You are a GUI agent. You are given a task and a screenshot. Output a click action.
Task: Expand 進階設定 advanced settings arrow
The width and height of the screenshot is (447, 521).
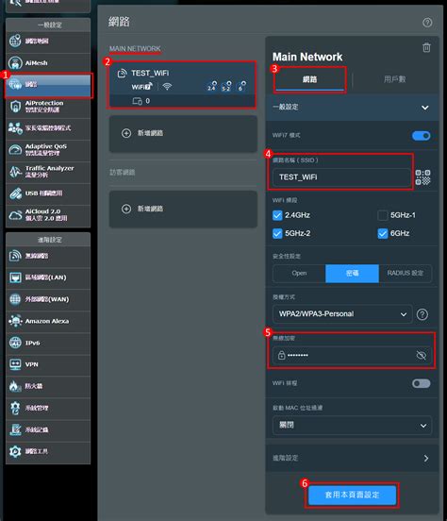(426, 459)
